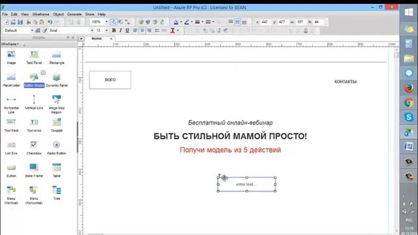Select the Dynamic Panel widget
This screenshot has height=235, width=418.
[x=57, y=80]
